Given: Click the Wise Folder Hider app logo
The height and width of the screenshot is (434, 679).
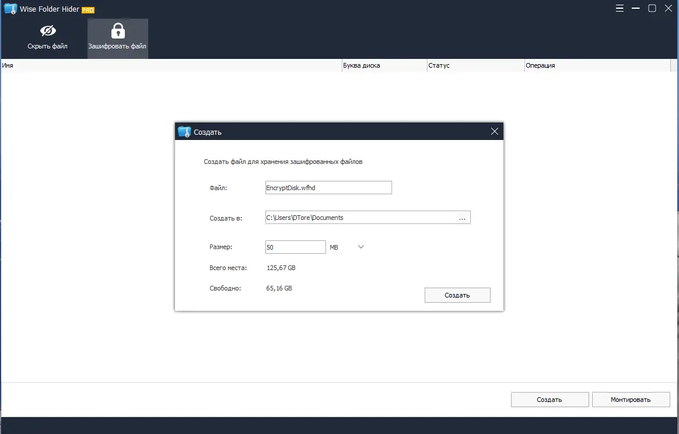Looking at the screenshot, I should pos(10,9).
